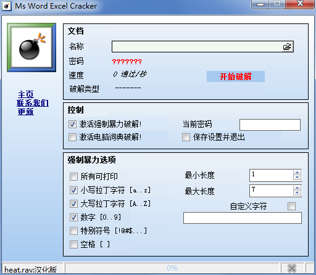Toggle 大写拉丁字符 [A..Z] checkbox
The width and height of the screenshot is (316, 275).
[73, 203]
